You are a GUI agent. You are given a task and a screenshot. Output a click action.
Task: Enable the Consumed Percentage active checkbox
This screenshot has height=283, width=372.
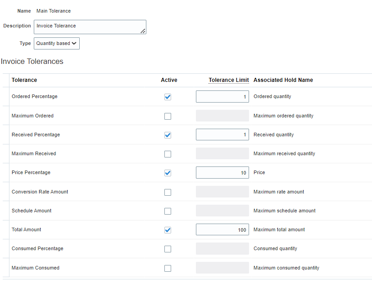pos(168,249)
